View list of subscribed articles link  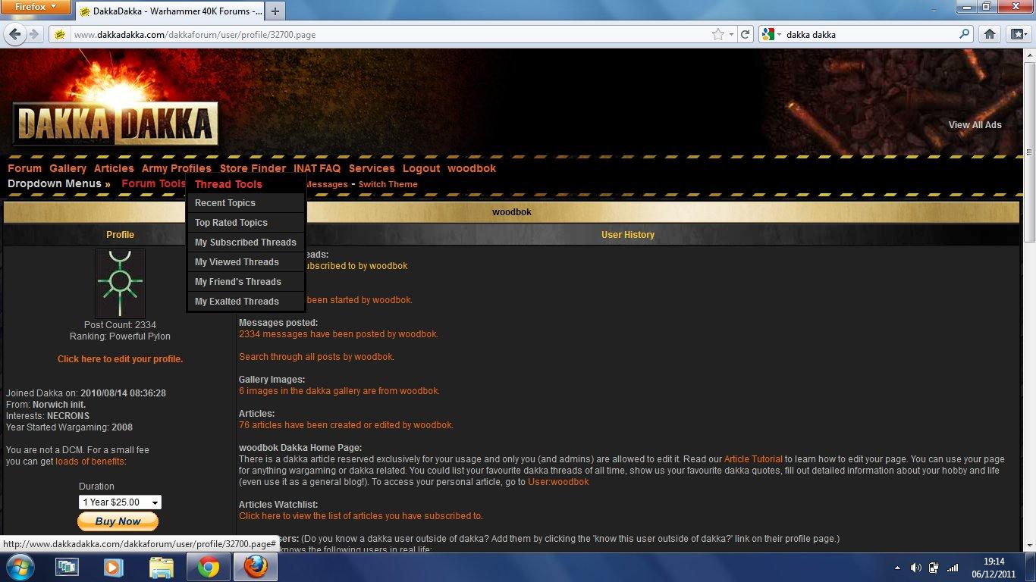pos(361,516)
